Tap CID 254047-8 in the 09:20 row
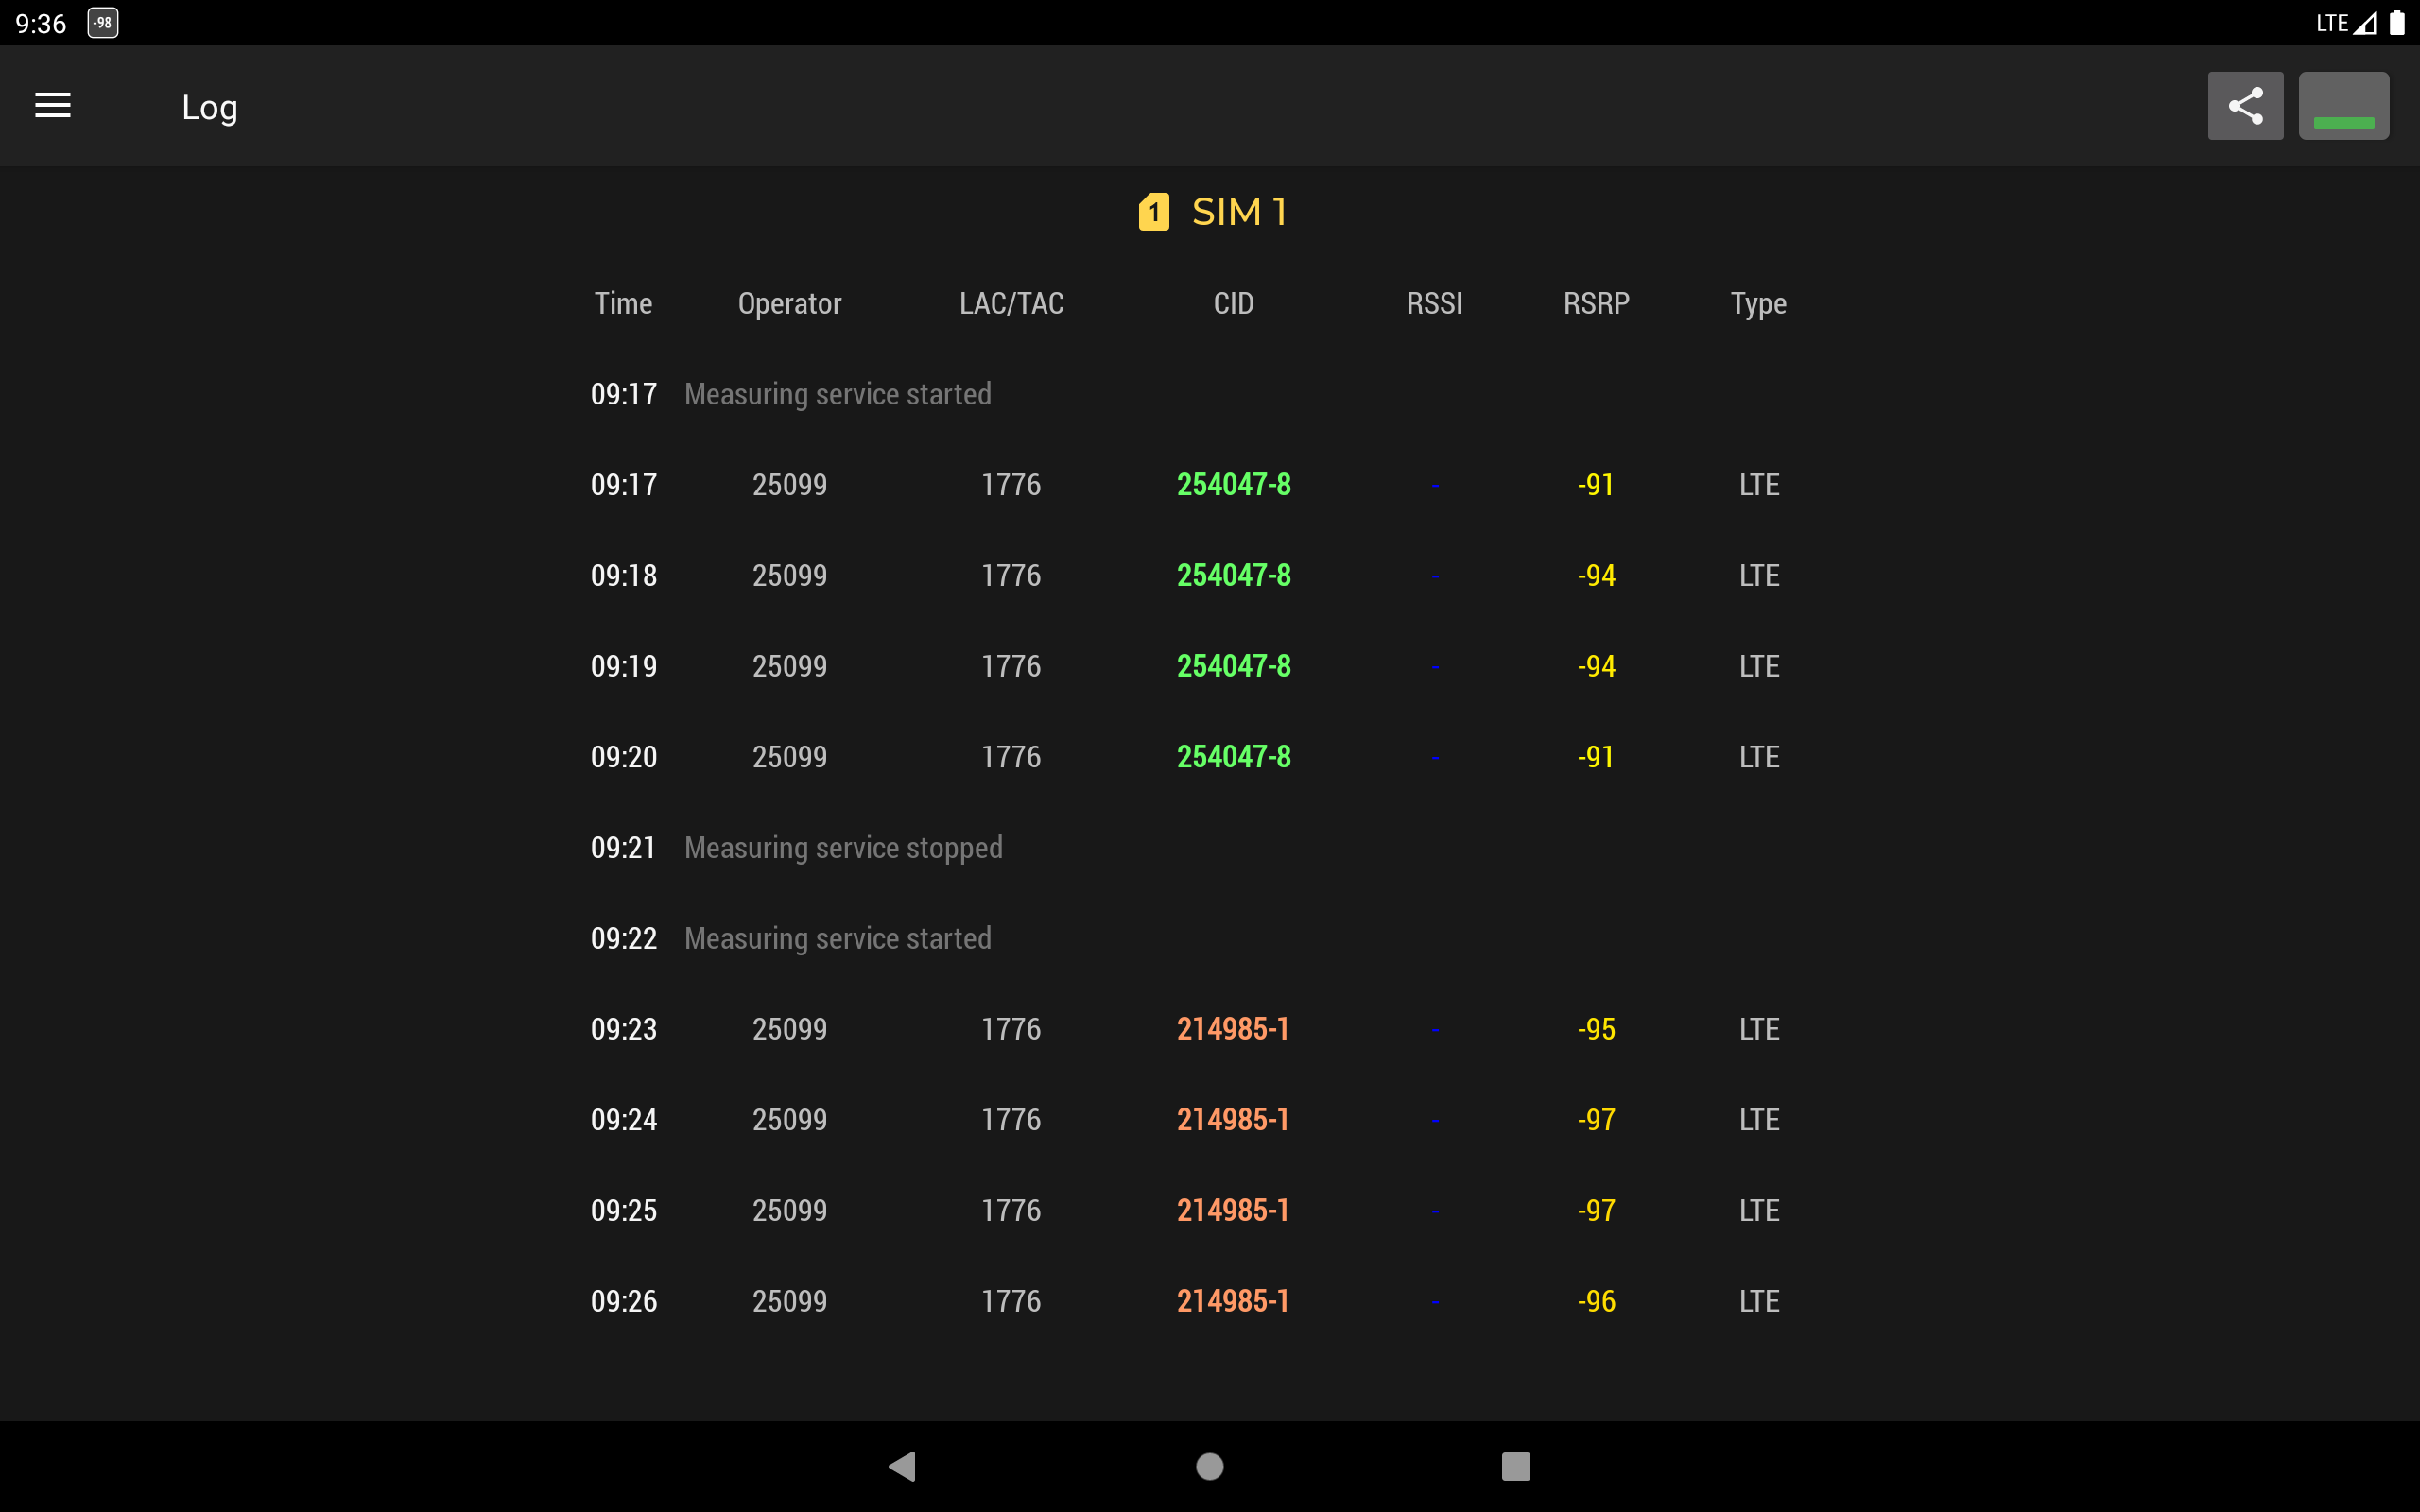 point(1233,757)
